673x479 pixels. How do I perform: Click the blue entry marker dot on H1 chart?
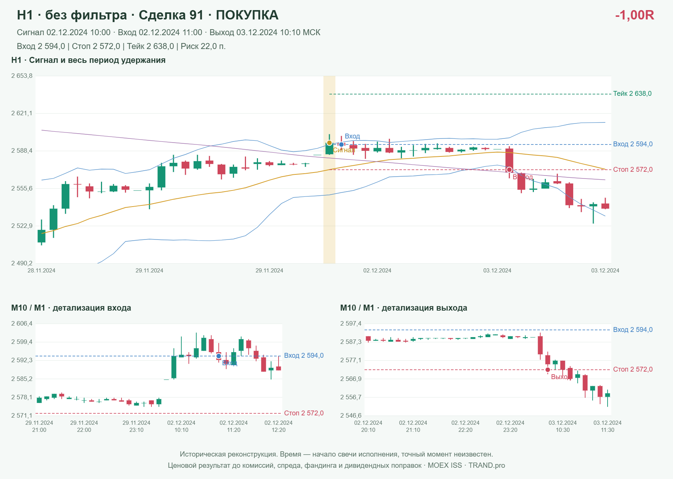tap(341, 144)
